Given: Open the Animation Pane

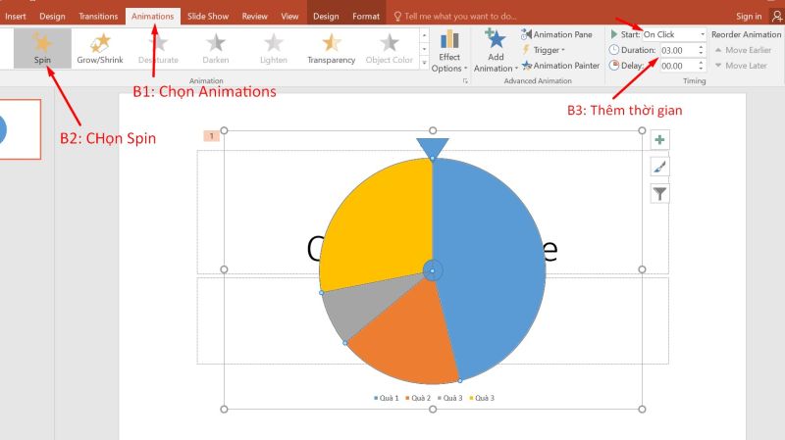Looking at the screenshot, I should click(556, 34).
